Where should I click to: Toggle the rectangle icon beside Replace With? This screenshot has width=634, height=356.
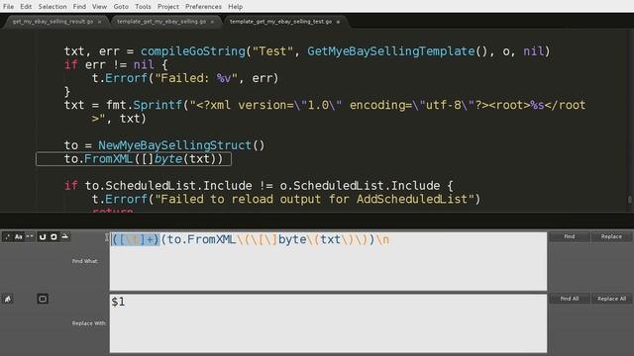tap(43, 299)
